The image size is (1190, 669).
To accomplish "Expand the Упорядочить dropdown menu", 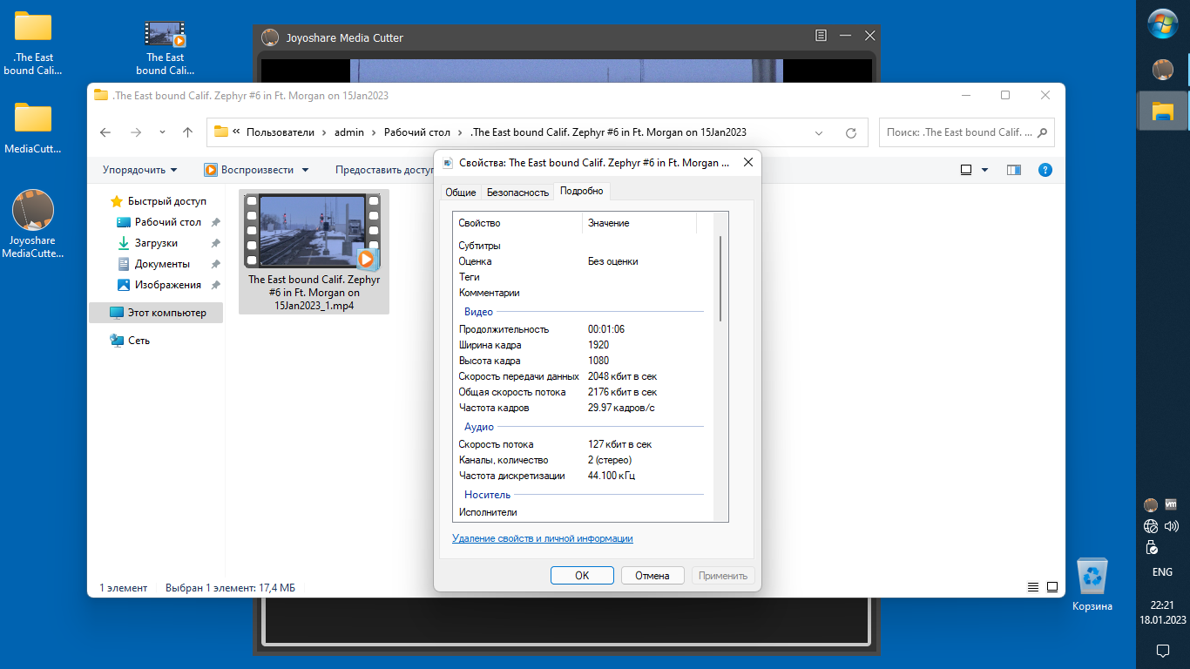I will click(139, 170).
